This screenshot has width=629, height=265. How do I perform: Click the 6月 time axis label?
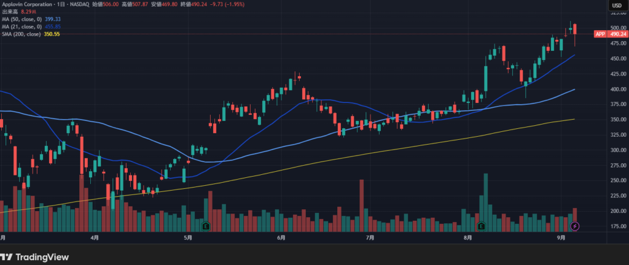point(281,238)
